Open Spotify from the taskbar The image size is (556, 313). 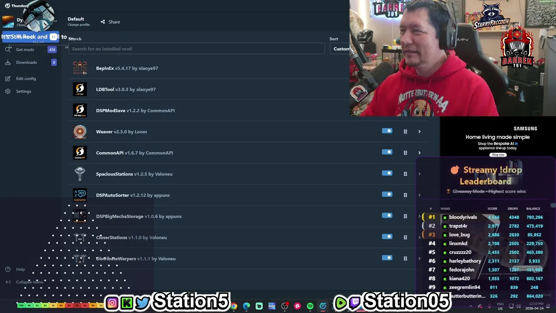310,306
